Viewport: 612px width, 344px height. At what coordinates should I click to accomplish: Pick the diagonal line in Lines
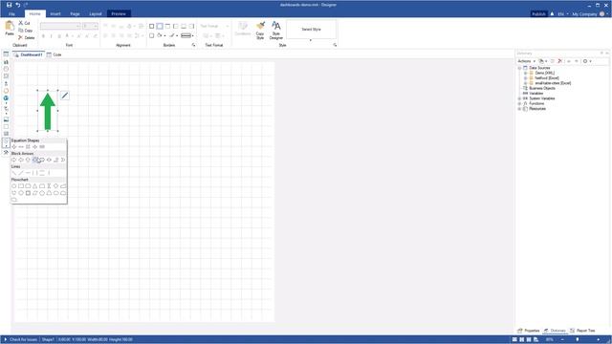pyautogui.click(x=14, y=173)
